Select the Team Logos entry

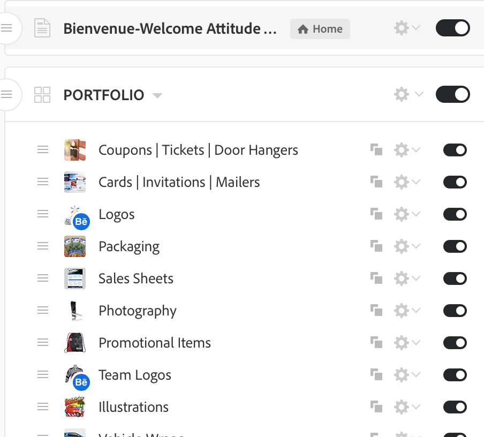click(x=135, y=375)
